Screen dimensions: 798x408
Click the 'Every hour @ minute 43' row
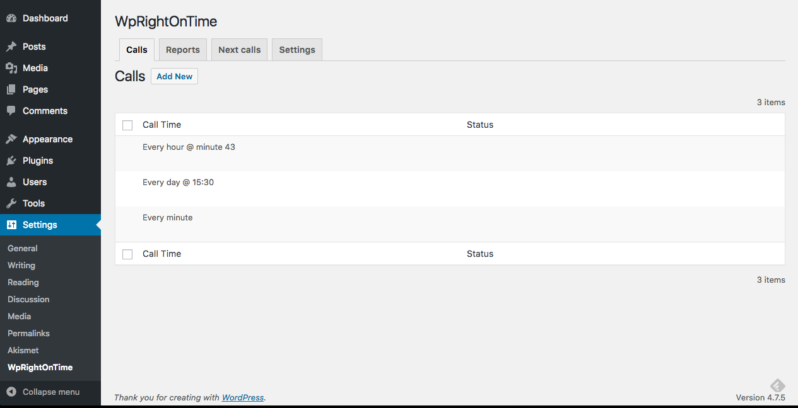click(450, 154)
